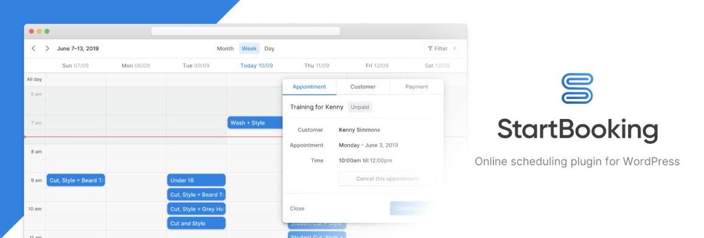Screen dimensions: 704x238
Task: Select the Today 10/09 column header
Action: pyautogui.click(x=256, y=66)
